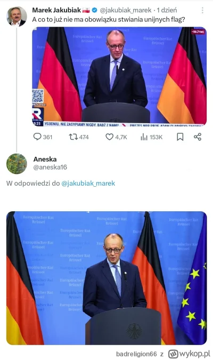Click the @jakubiak_marek handle in tweet header
The image size is (213, 359).
(x=126, y=10)
